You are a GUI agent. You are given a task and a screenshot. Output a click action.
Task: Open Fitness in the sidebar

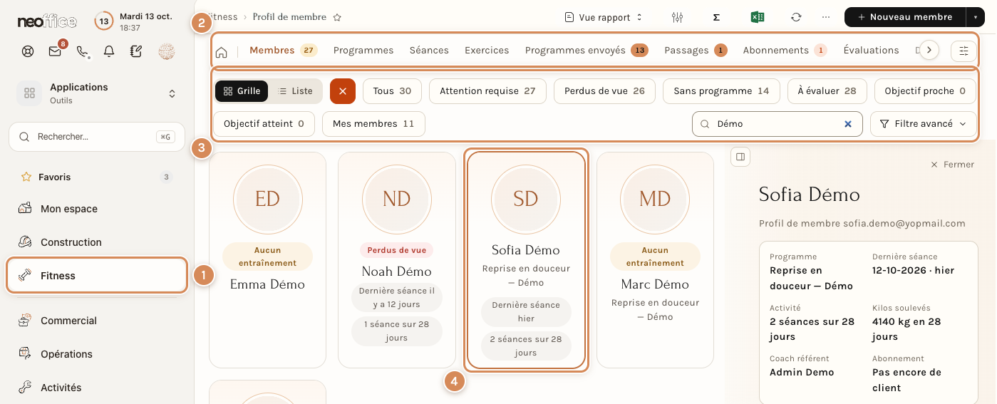tap(97, 276)
